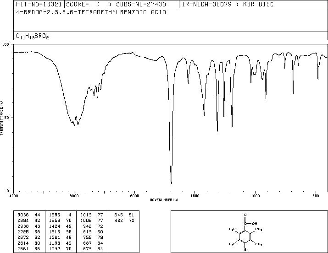The height and width of the screenshot is (253, 328).
Task: Click the WAVENUMBER x-axis title
Action: pos(164,200)
